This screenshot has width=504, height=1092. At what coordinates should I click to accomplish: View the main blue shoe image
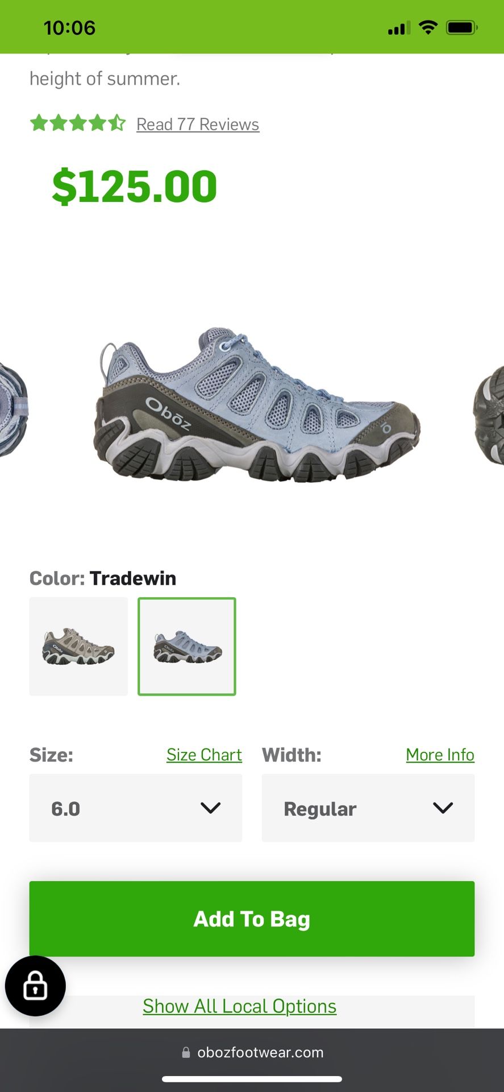point(257,405)
